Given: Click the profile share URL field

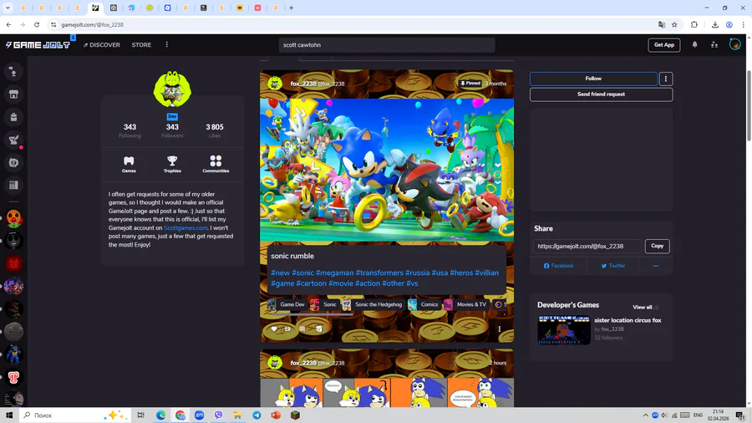Looking at the screenshot, I should [x=587, y=246].
